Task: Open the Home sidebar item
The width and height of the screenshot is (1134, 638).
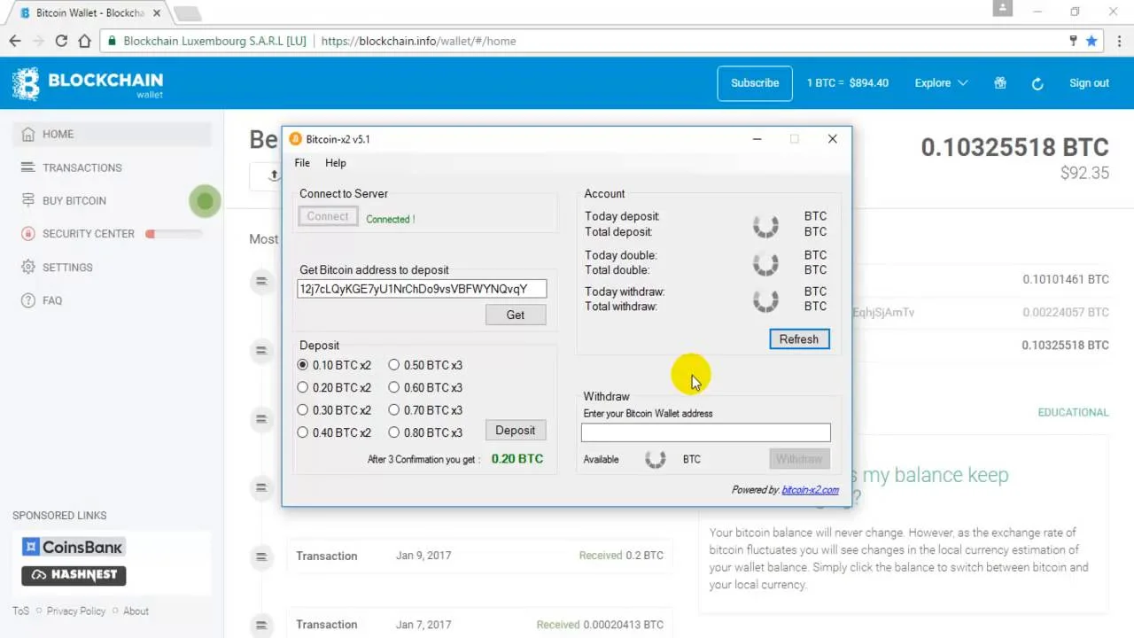Action: 112,134
